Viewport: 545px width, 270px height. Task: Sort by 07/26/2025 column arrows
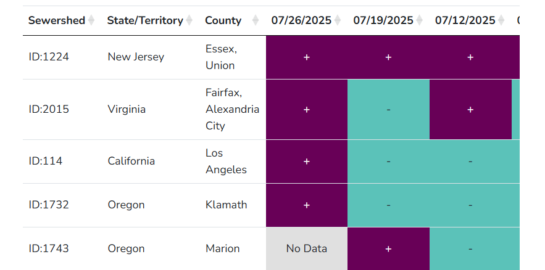pyautogui.click(x=338, y=20)
